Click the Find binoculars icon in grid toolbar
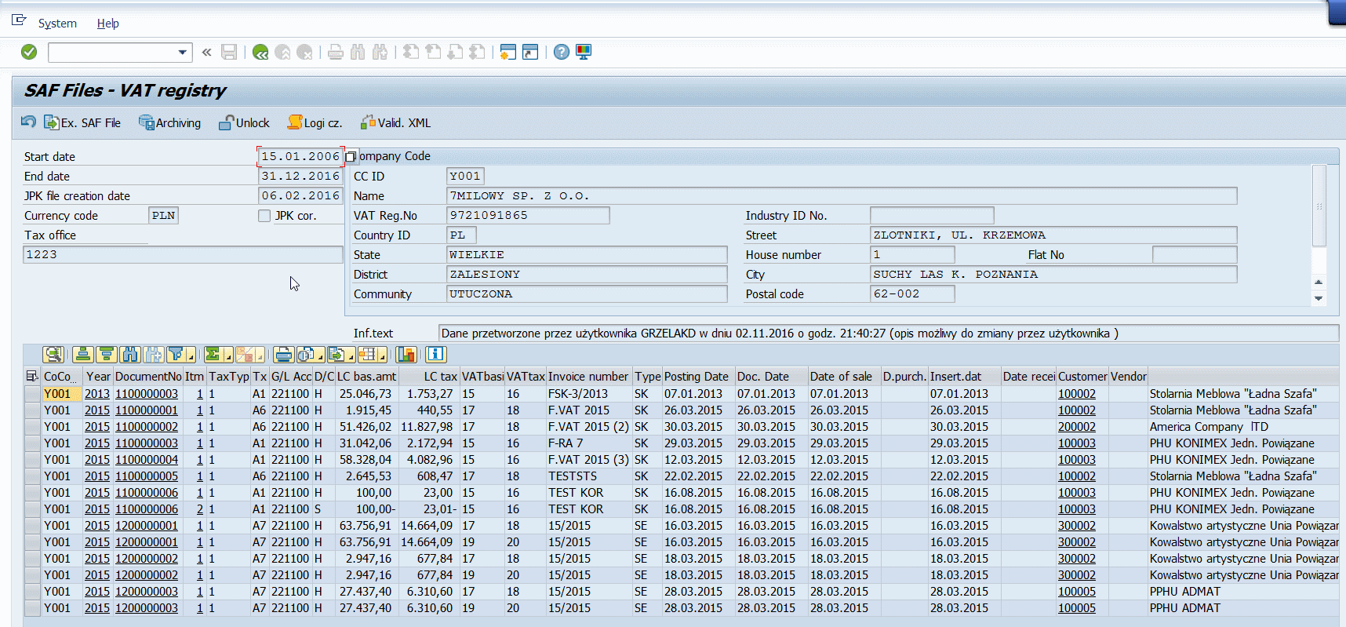Screen dimensions: 1346x627 click(130, 355)
